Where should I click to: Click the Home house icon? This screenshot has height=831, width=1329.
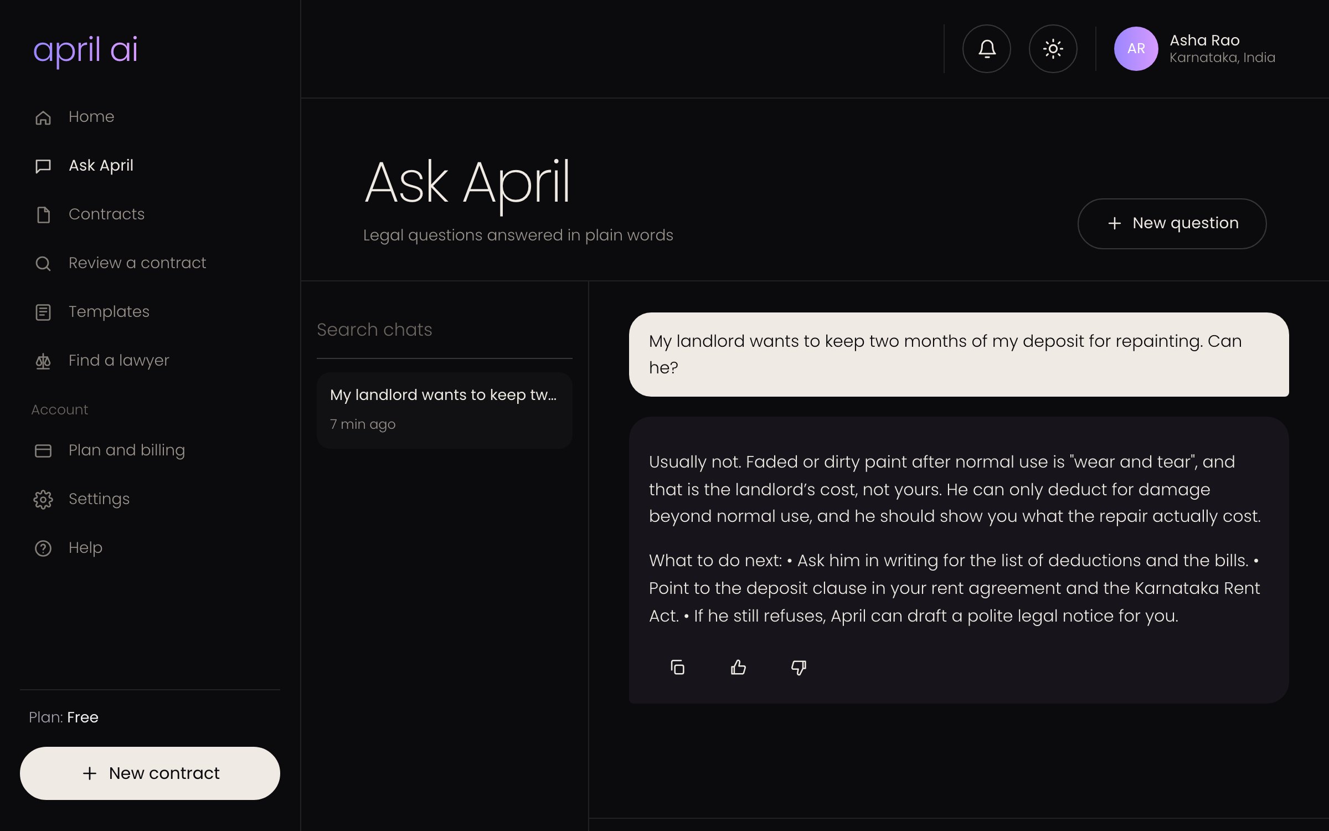(43, 117)
